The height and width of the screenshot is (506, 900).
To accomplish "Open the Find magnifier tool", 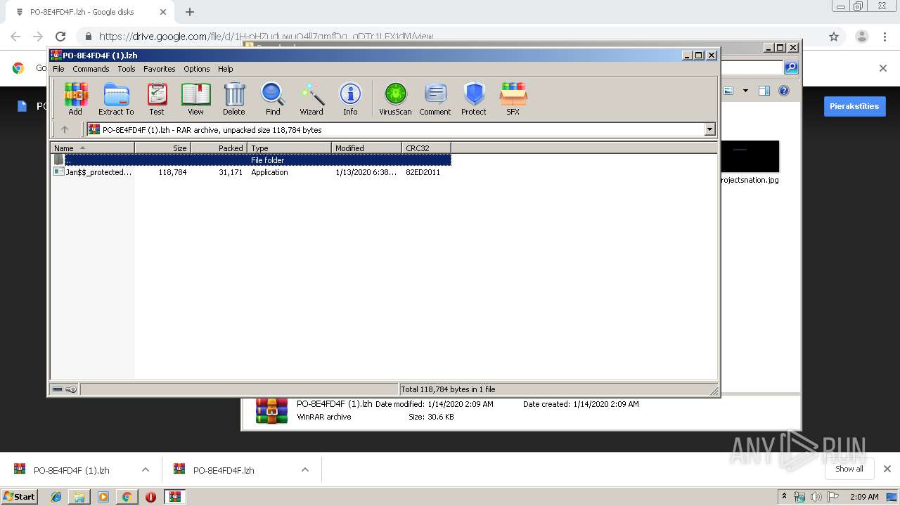I will [x=273, y=99].
